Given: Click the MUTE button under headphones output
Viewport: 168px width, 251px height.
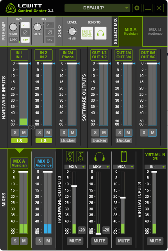Looking at the screenshot, I should [x=100, y=241].
